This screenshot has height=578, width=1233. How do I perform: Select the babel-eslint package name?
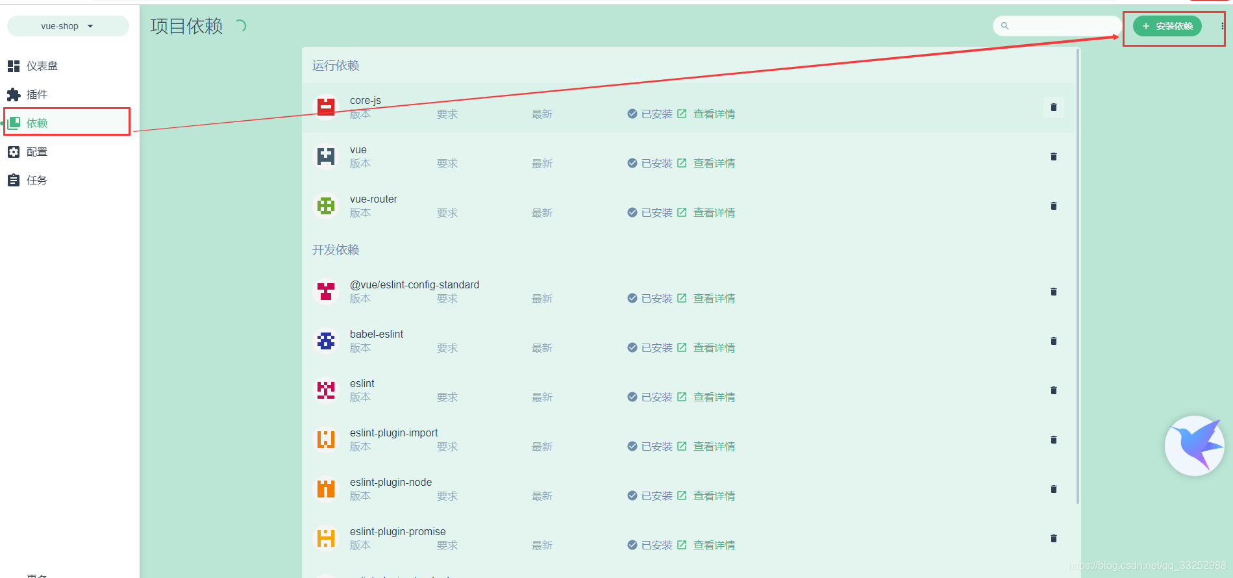pos(377,334)
